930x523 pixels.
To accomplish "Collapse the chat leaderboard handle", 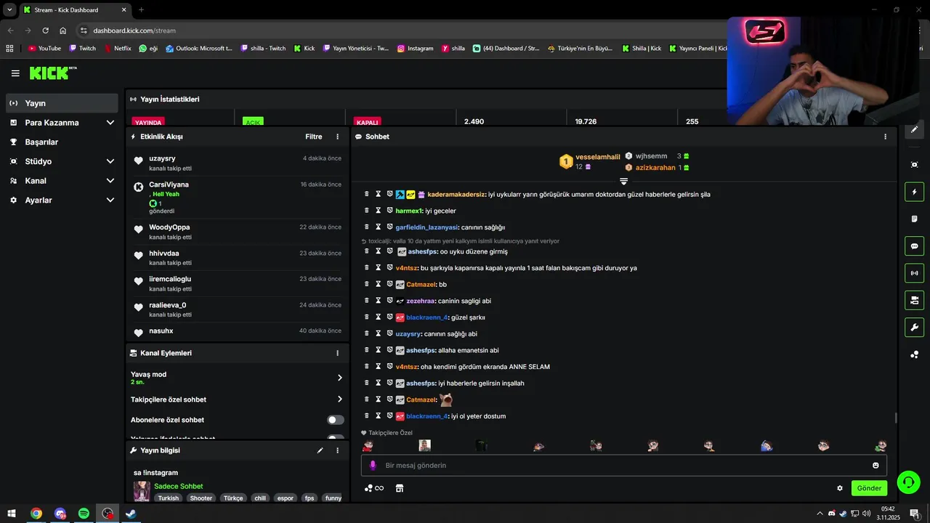I will pyautogui.click(x=623, y=181).
